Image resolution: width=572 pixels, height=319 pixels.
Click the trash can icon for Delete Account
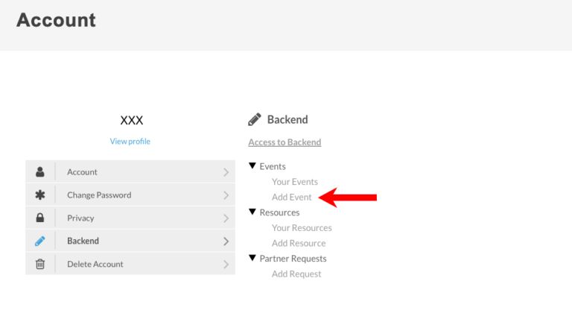[40, 264]
